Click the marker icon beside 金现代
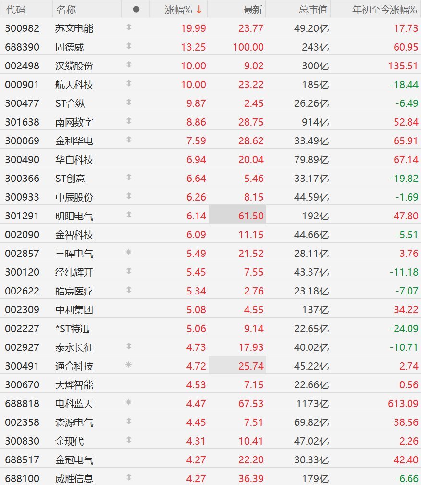 point(129,440)
